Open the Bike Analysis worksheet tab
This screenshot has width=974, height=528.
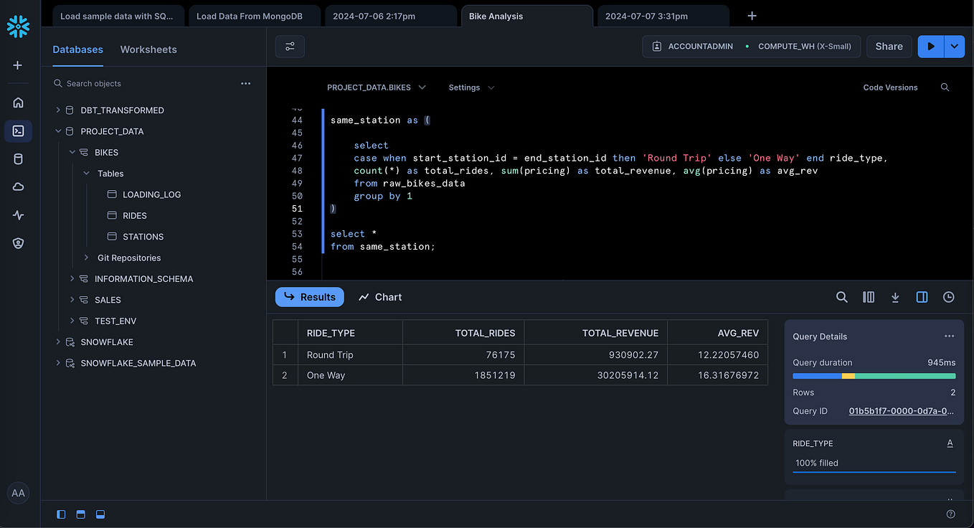(527, 15)
